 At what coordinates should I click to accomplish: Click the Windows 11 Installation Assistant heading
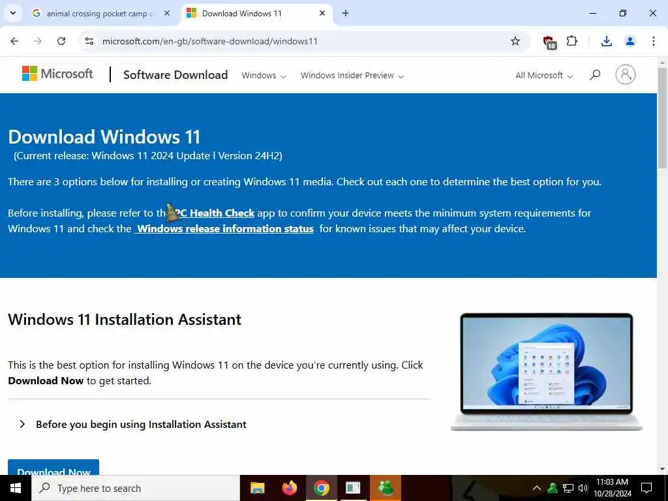click(x=125, y=320)
